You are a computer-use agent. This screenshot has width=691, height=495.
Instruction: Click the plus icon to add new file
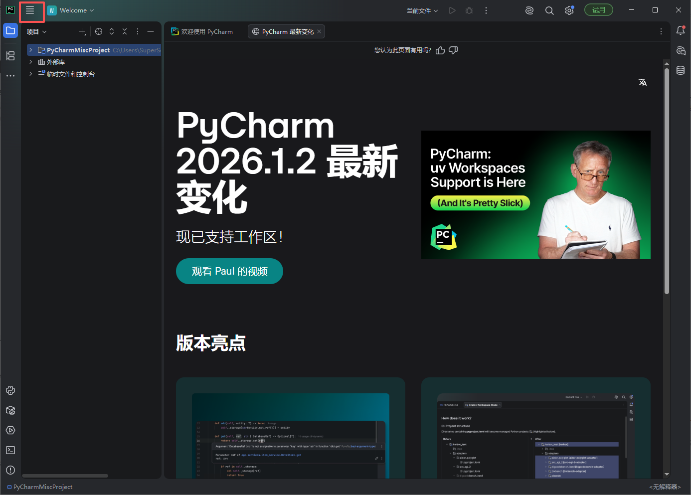(x=83, y=31)
